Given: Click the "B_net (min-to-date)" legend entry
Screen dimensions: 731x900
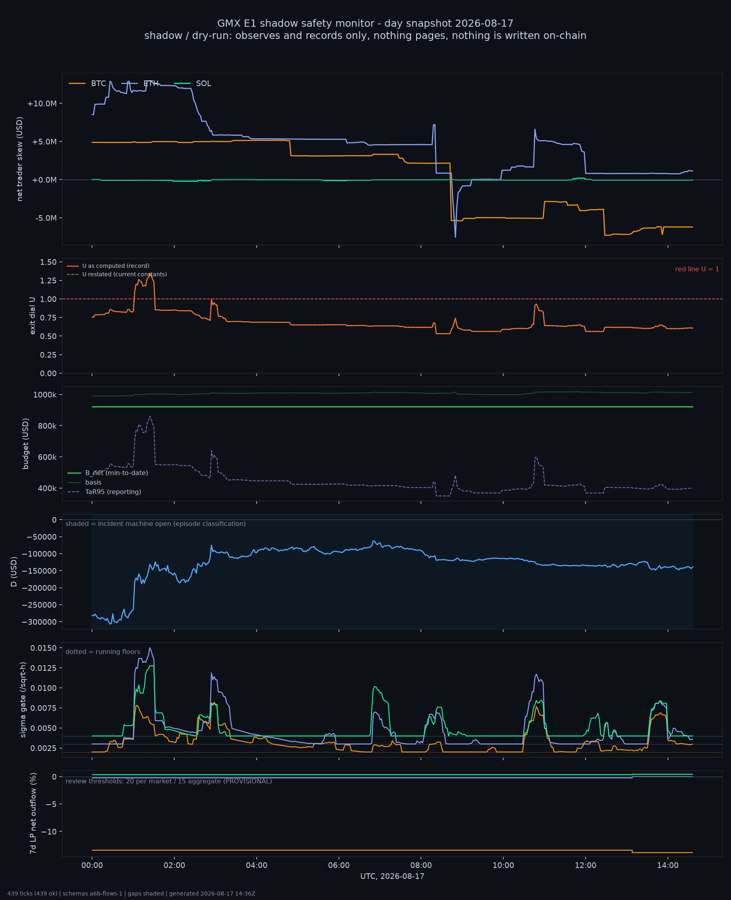Looking at the screenshot, I should [108, 473].
